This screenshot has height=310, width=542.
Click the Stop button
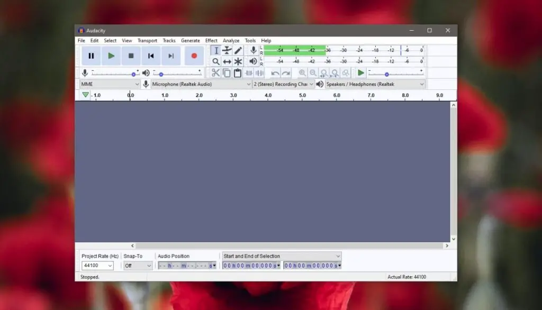[x=131, y=56]
